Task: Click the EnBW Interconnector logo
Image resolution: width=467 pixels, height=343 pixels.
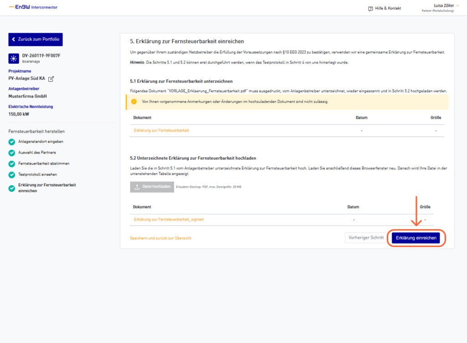Action: (x=33, y=7)
